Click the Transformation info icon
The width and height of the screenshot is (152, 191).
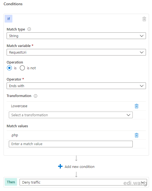pos(36,96)
